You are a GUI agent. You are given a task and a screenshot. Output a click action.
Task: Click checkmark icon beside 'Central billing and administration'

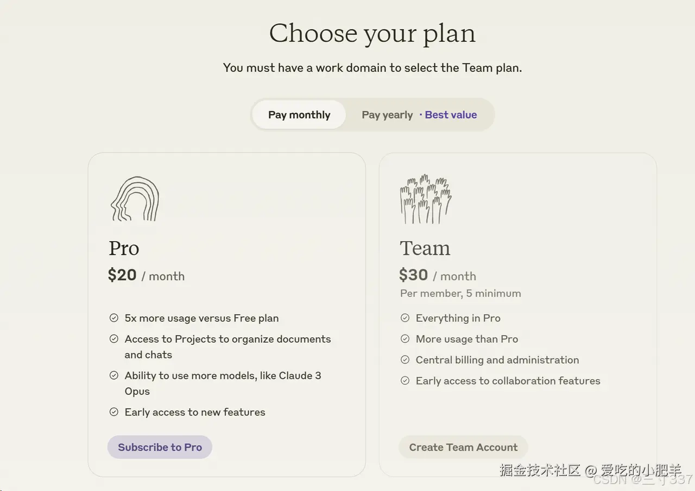[x=405, y=360]
